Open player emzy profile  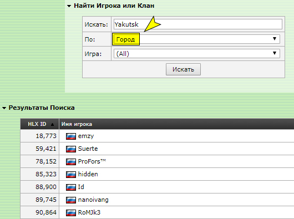click(x=86, y=136)
